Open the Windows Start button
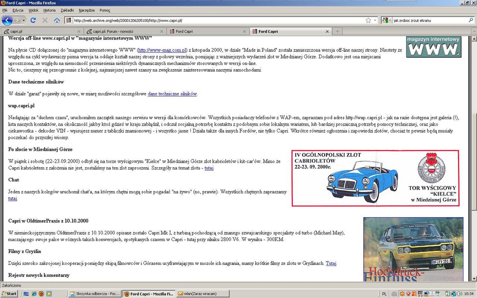 [9, 294]
